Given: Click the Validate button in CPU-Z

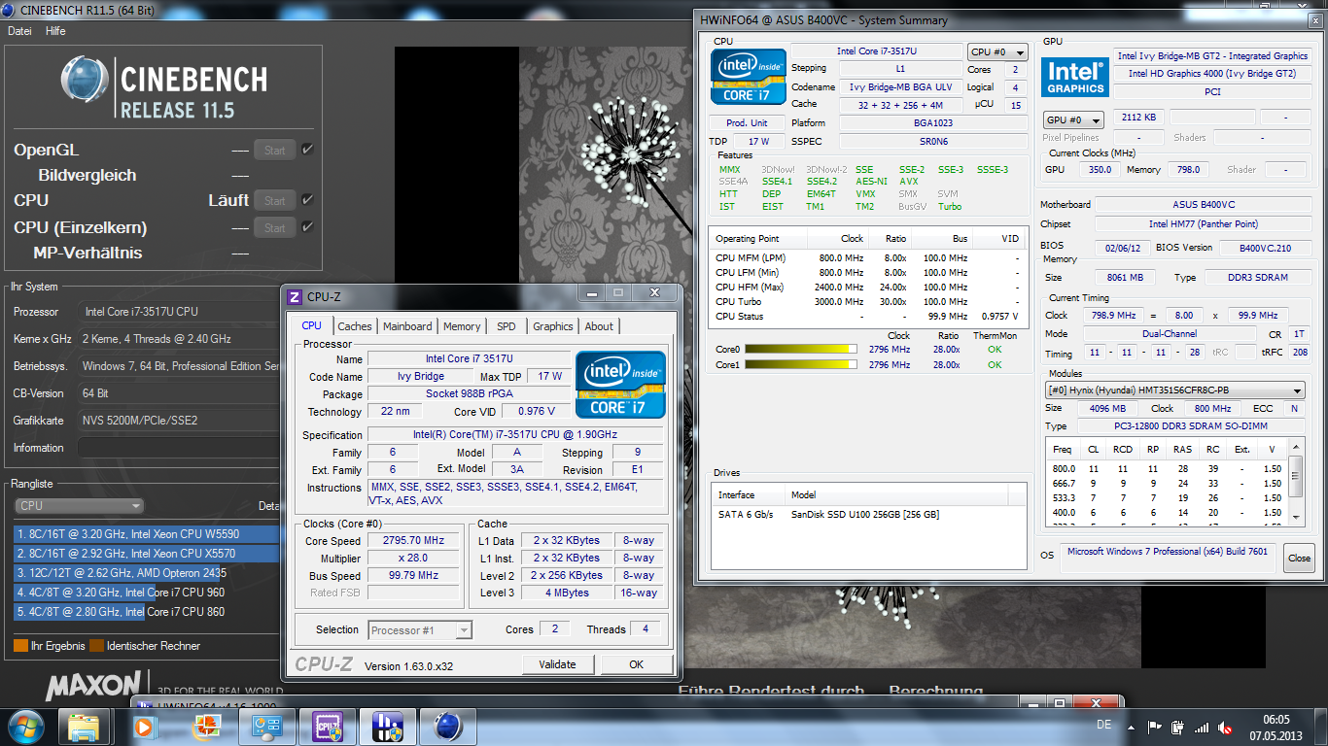Looking at the screenshot, I should click(557, 664).
